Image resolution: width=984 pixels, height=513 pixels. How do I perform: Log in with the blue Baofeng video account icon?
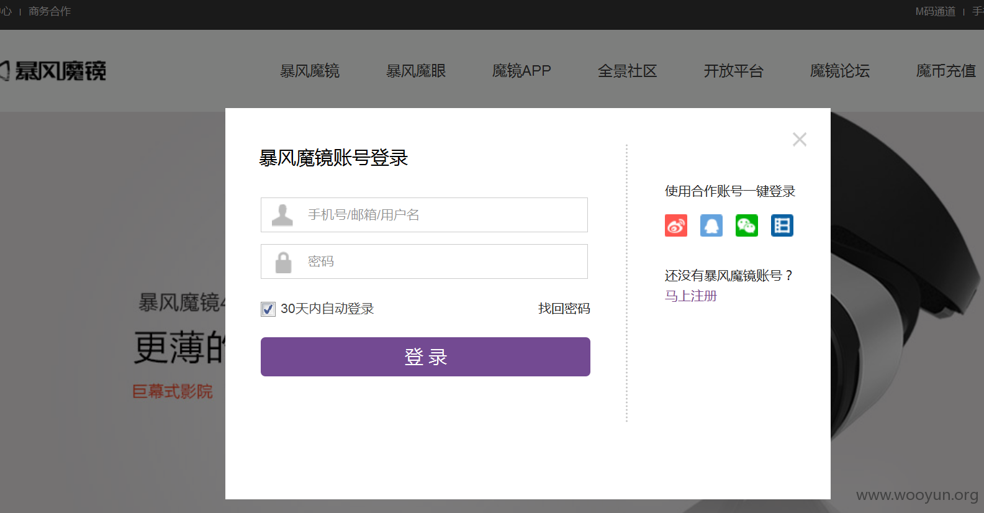pos(782,225)
